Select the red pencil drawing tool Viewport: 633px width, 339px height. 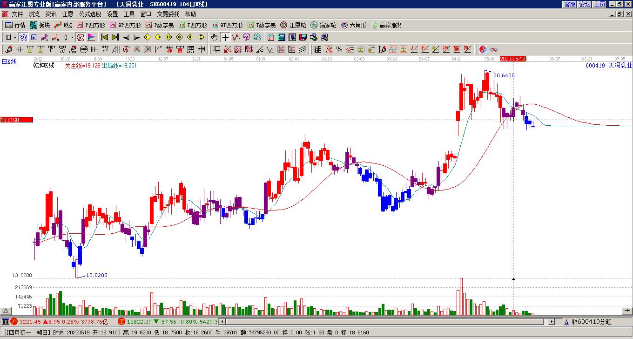click(x=9, y=49)
